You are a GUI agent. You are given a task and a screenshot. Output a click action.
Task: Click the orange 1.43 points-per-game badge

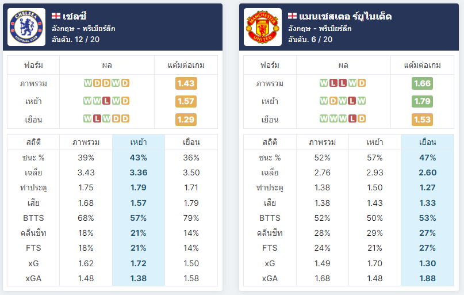(186, 83)
